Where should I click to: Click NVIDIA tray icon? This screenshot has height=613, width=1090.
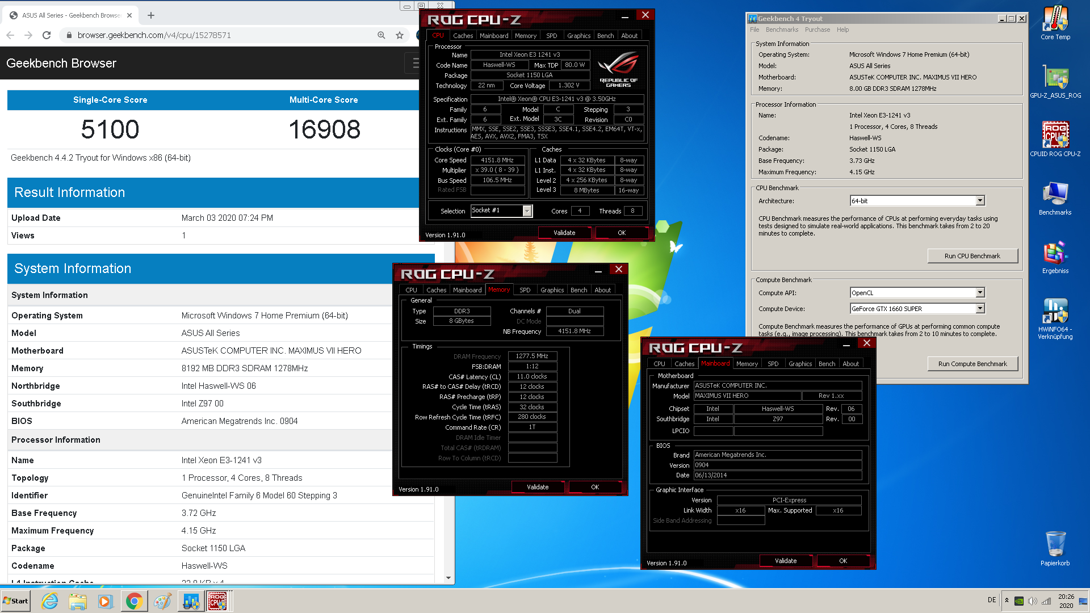point(1019,601)
